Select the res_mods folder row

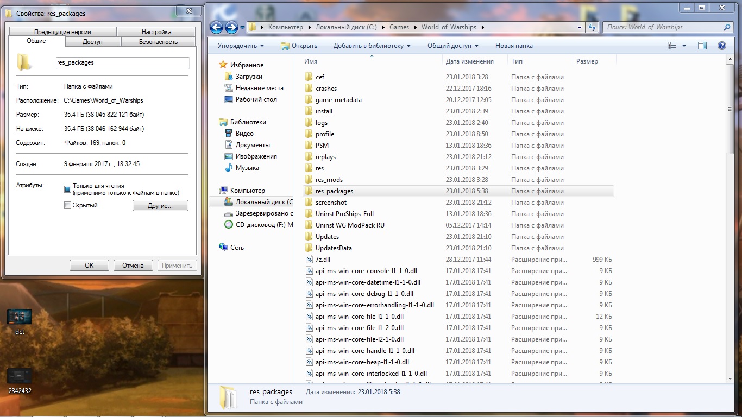click(458, 180)
